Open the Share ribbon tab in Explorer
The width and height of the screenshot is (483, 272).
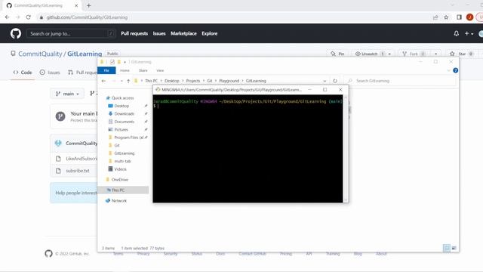tap(143, 70)
